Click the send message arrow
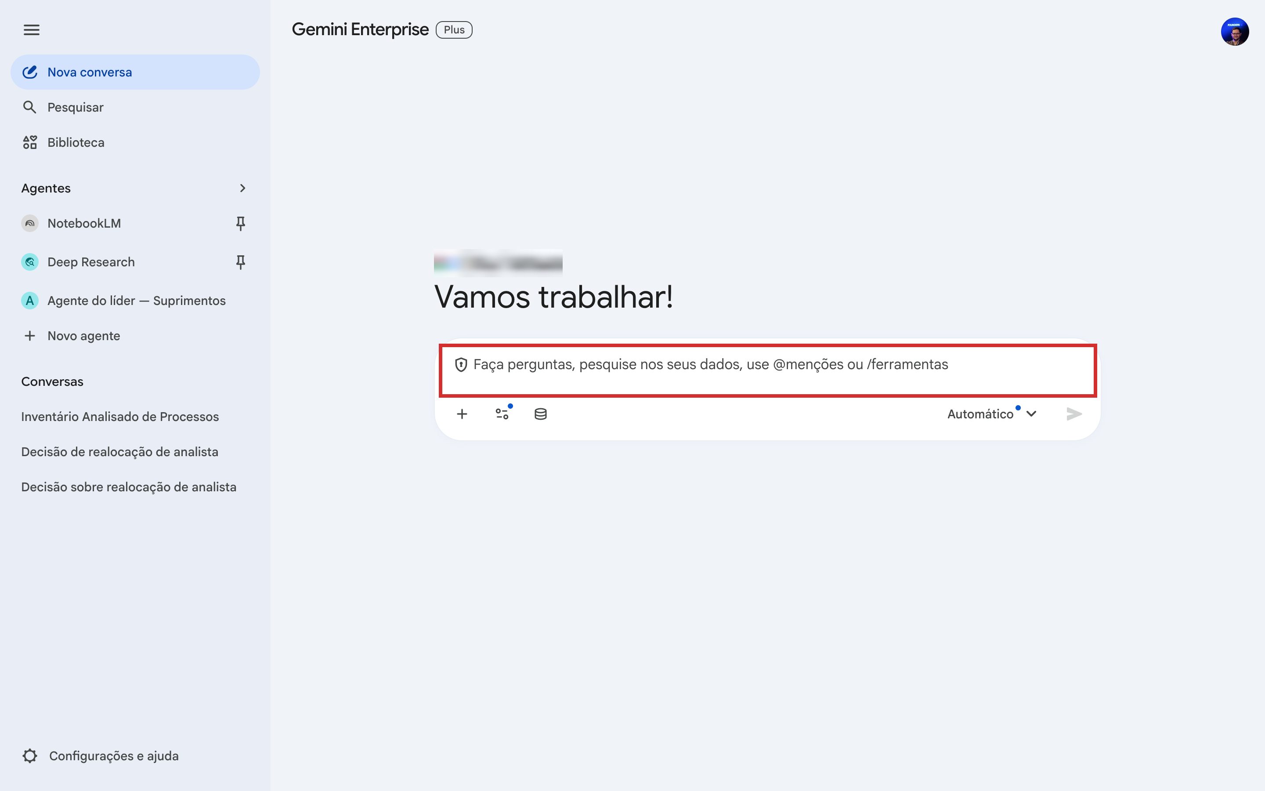This screenshot has width=1265, height=791. coord(1073,414)
